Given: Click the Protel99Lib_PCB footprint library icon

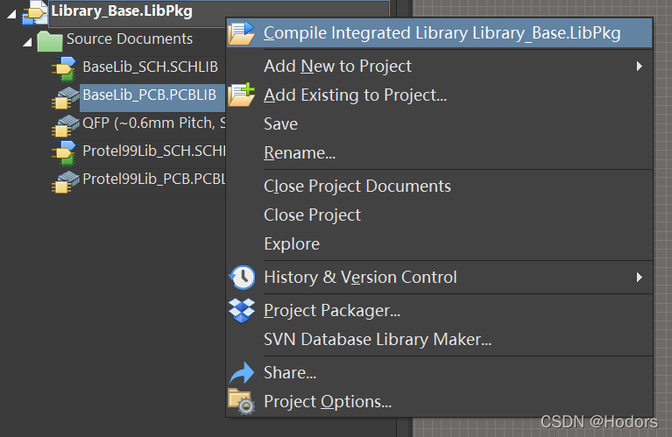Looking at the screenshot, I should tap(65, 181).
